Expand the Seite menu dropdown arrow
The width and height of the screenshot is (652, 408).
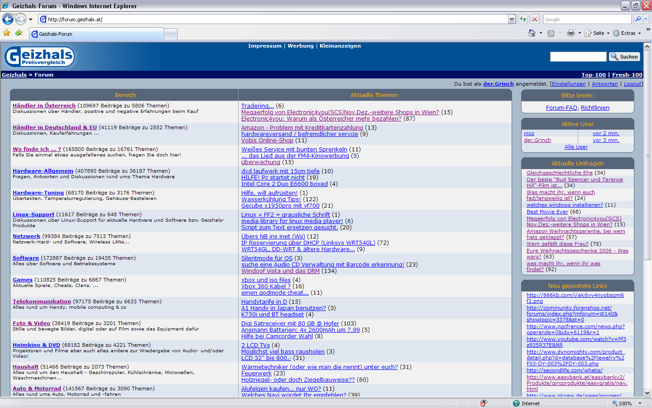click(x=608, y=33)
